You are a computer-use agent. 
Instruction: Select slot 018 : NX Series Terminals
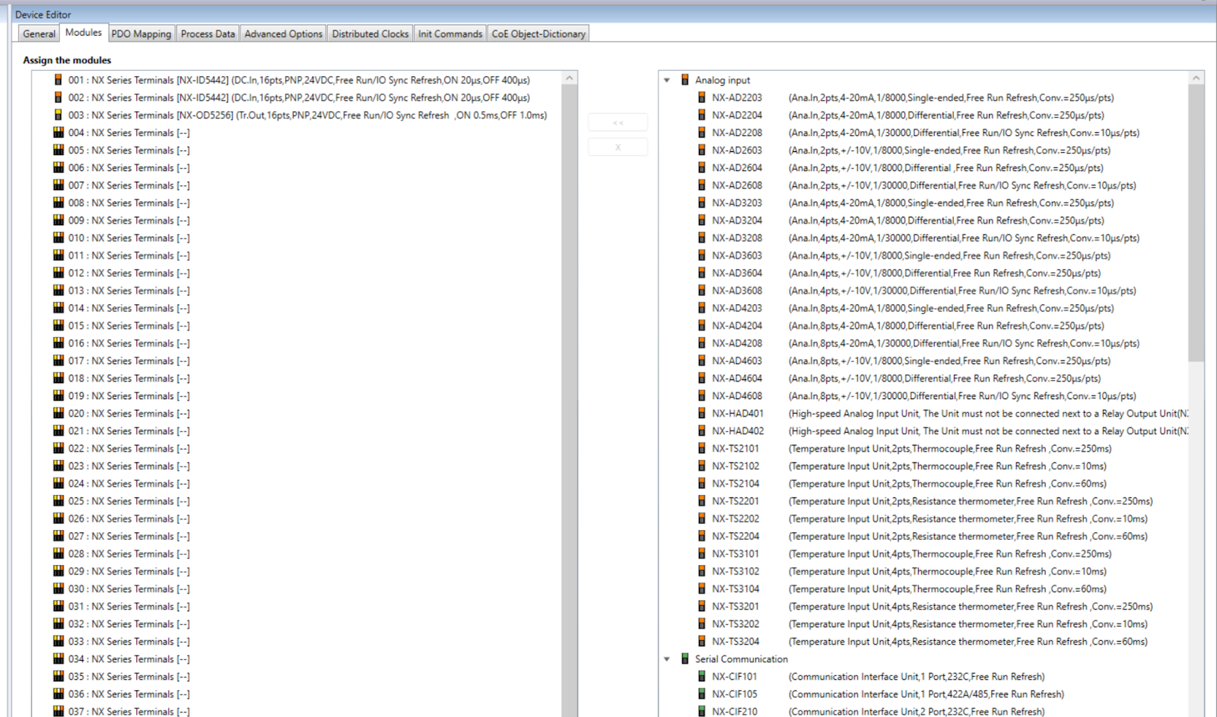129,379
